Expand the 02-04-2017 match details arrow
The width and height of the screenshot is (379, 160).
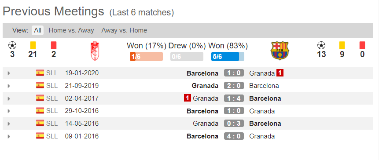point(9,98)
